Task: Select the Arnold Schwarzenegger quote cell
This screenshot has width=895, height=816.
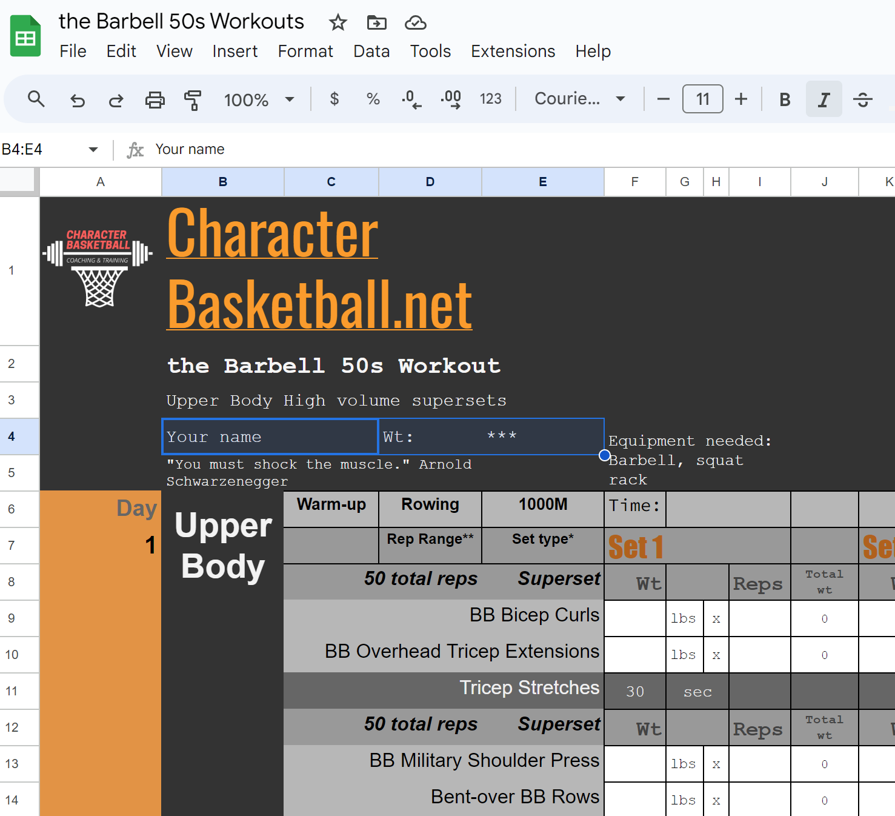Action: [x=319, y=473]
